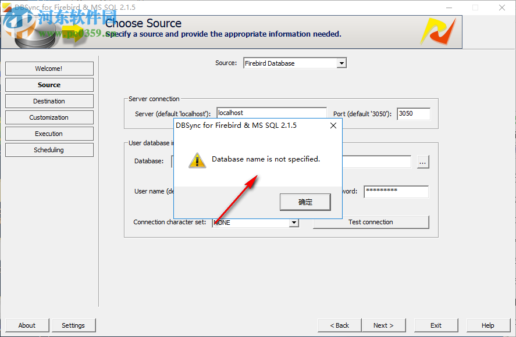Click the Server field showing 'localhost'
This screenshot has height=337, width=516.
[x=272, y=113]
